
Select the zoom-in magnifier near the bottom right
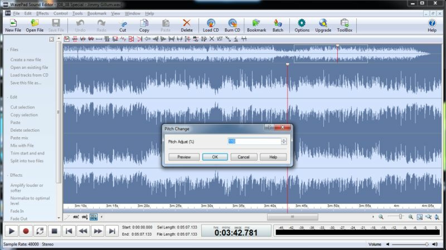click(x=411, y=216)
